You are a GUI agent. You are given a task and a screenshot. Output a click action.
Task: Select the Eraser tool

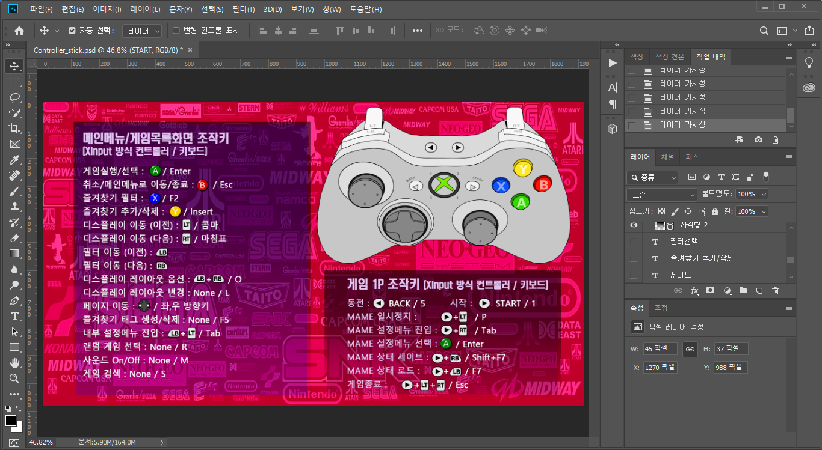(14, 238)
